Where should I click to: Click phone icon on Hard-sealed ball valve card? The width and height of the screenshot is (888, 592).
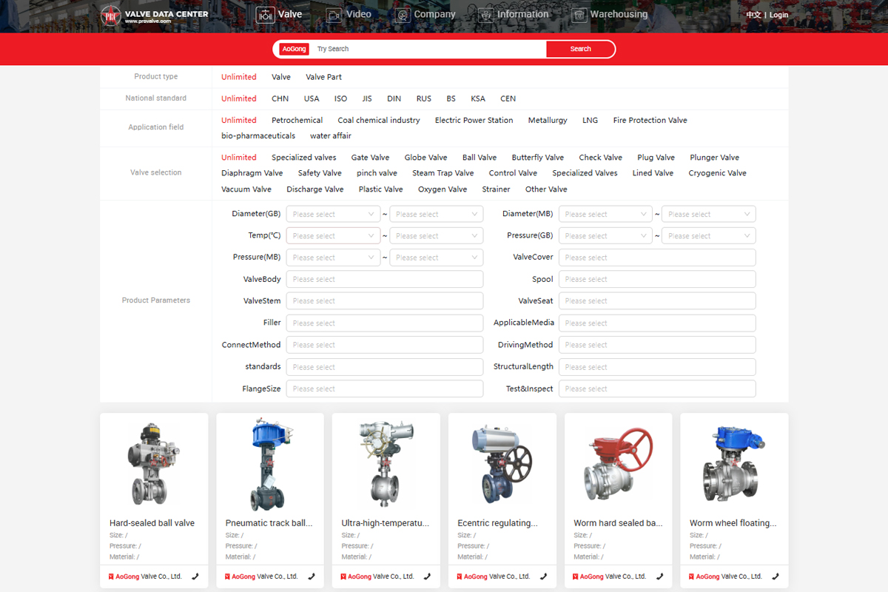pyautogui.click(x=195, y=576)
